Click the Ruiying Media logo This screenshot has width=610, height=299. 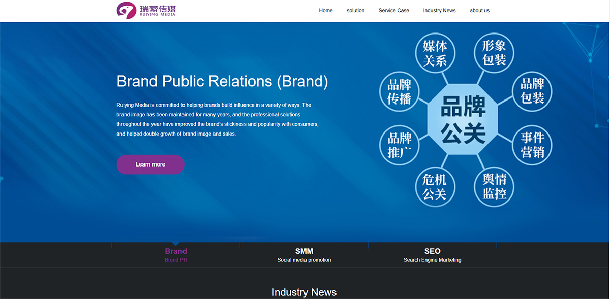(146, 10)
